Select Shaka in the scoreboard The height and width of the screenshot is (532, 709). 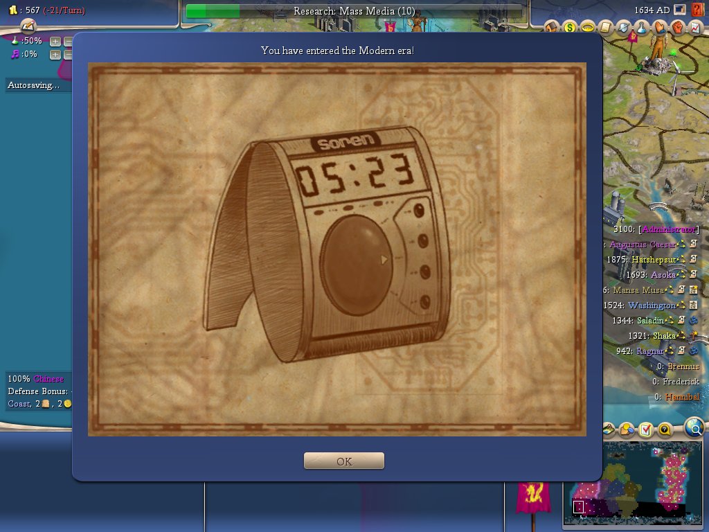(x=664, y=336)
